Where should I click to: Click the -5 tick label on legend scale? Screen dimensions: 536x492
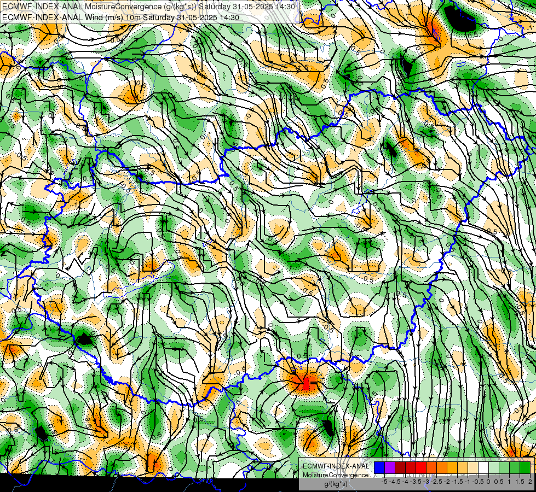pyautogui.click(x=384, y=482)
